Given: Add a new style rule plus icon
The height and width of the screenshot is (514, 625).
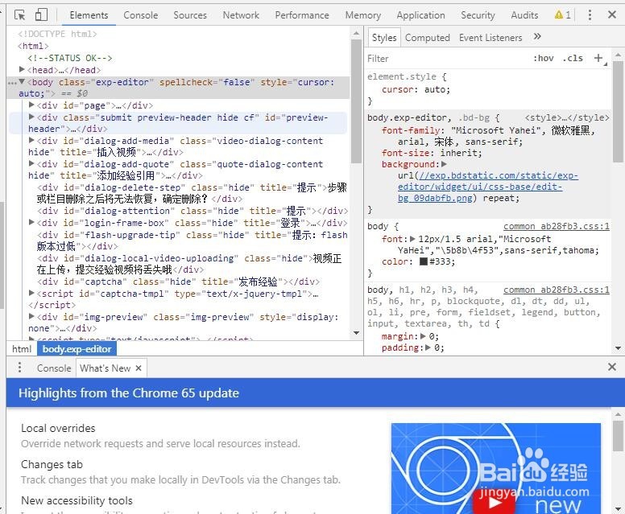Looking at the screenshot, I should coord(598,58).
